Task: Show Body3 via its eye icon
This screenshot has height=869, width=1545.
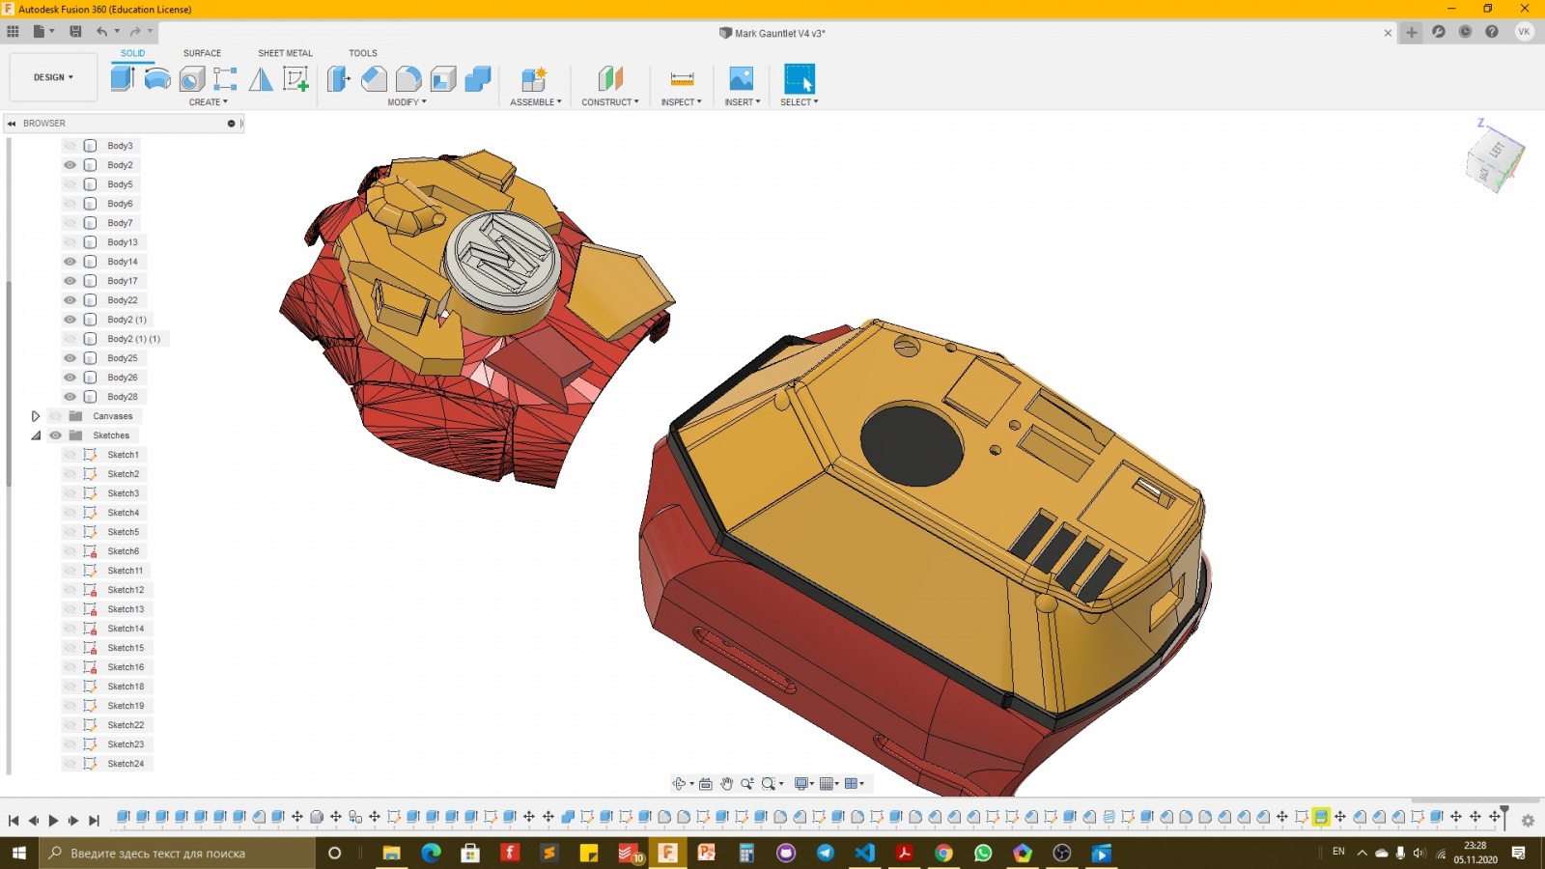Action: 70,146
